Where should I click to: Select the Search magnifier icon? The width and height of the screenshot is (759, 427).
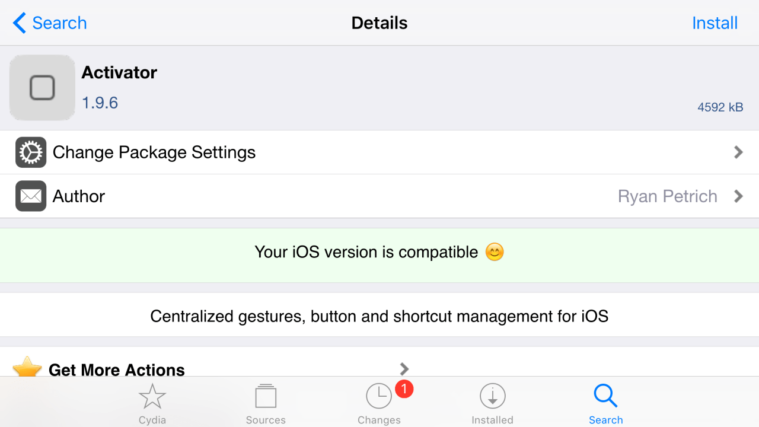(605, 396)
